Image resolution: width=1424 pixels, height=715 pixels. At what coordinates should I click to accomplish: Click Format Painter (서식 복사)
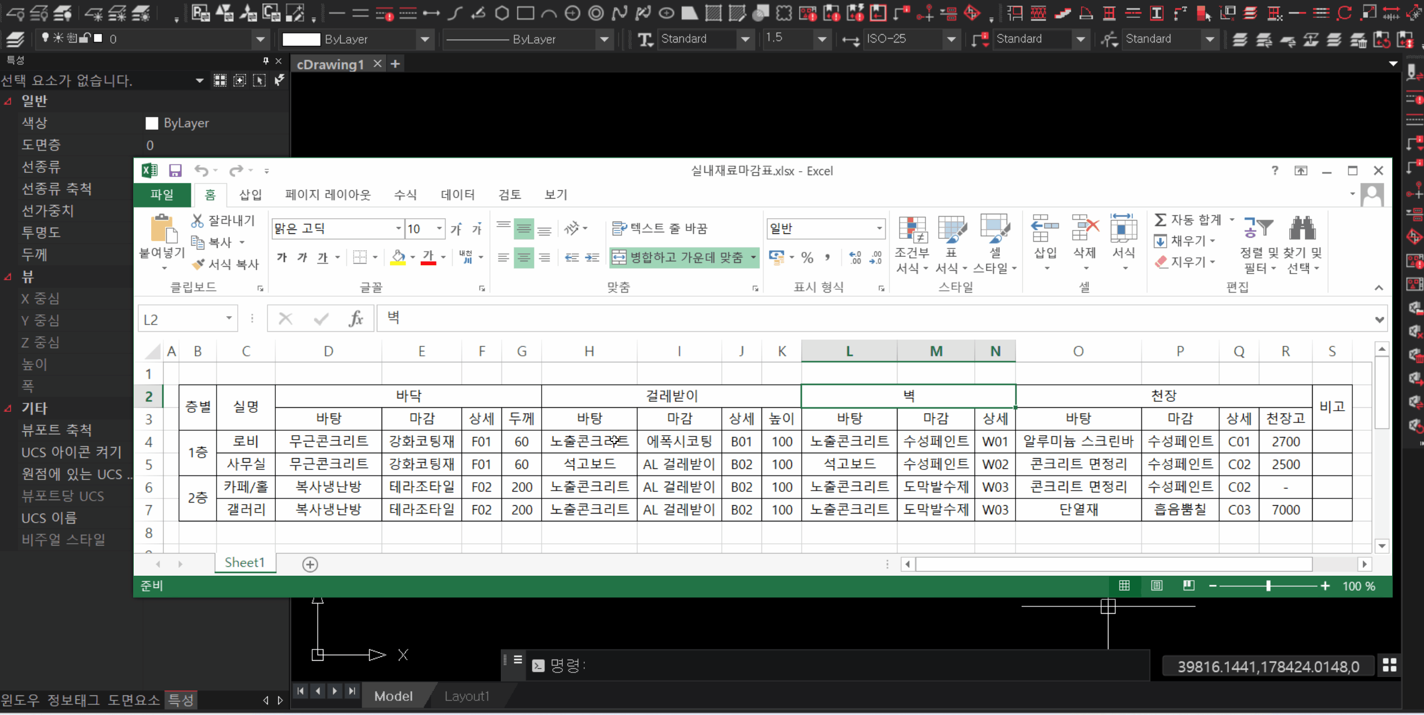[225, 264]
